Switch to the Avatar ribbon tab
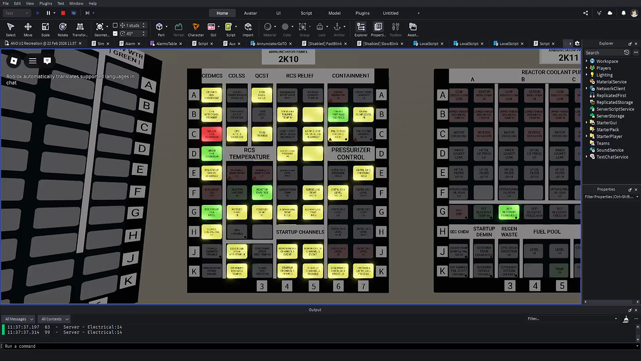Screen dimensions: 641x361 (250, 13)
